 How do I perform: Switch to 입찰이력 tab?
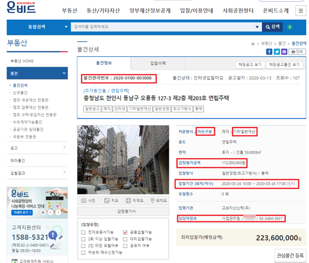(x=158, y=63)
